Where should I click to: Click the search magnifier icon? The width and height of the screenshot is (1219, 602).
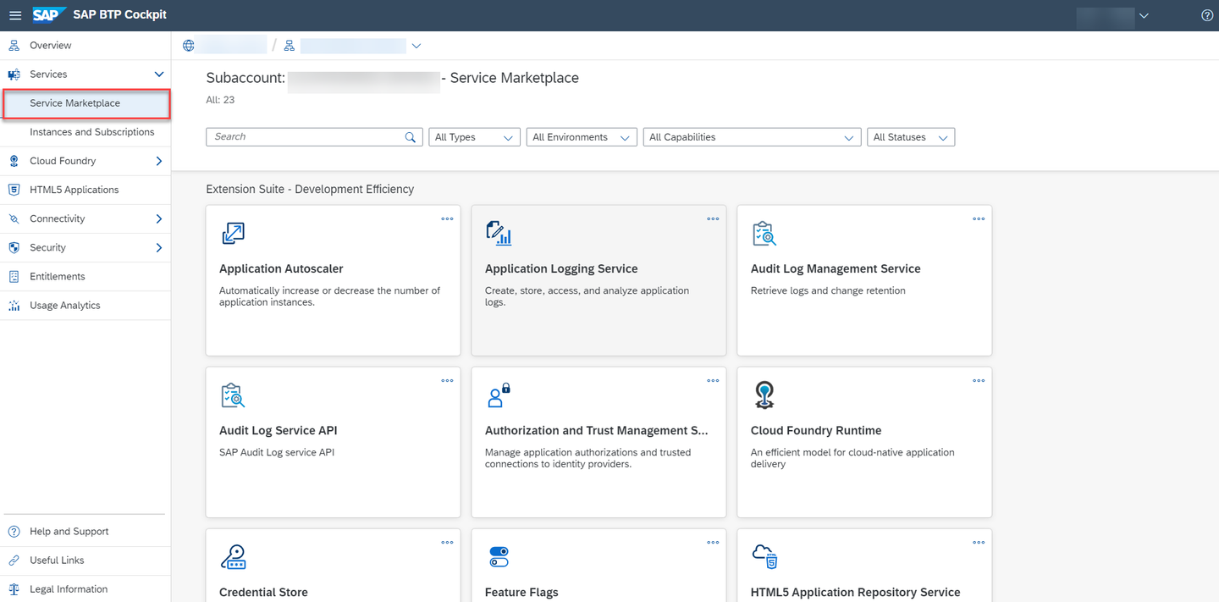pyautogui.click(x=411, y=137)
